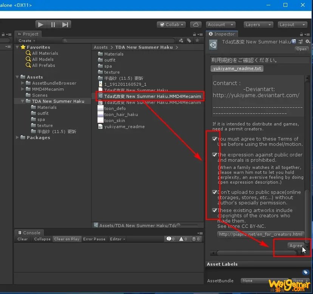Toggle the Console info message count filter
Image resolution: width=313 pixels, height=294 pixels.
(170, 239)
